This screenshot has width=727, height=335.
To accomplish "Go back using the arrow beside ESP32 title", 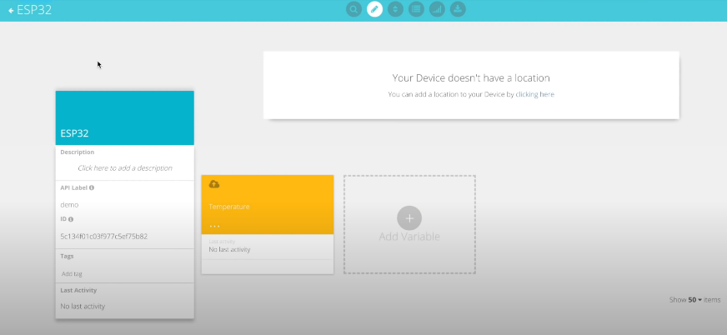I will tap(11, 10).
